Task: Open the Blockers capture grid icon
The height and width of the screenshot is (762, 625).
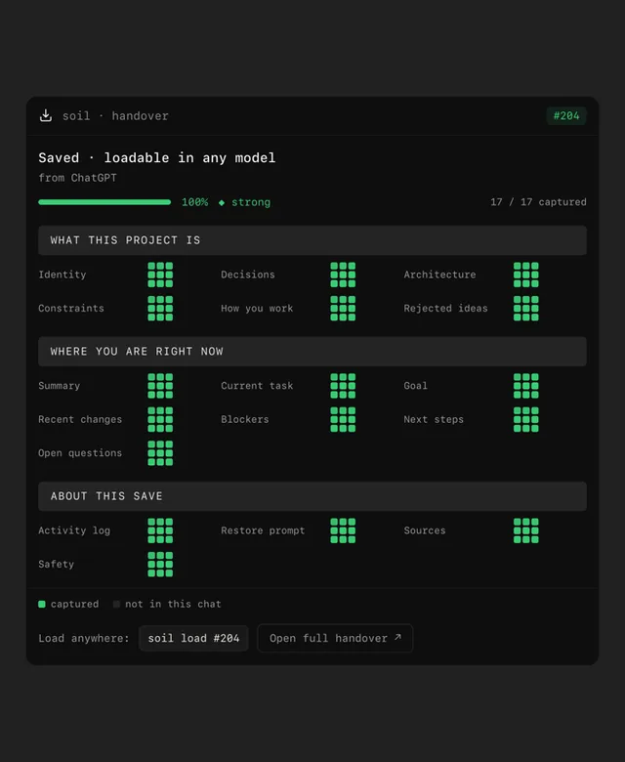Action: coord(343,419)
